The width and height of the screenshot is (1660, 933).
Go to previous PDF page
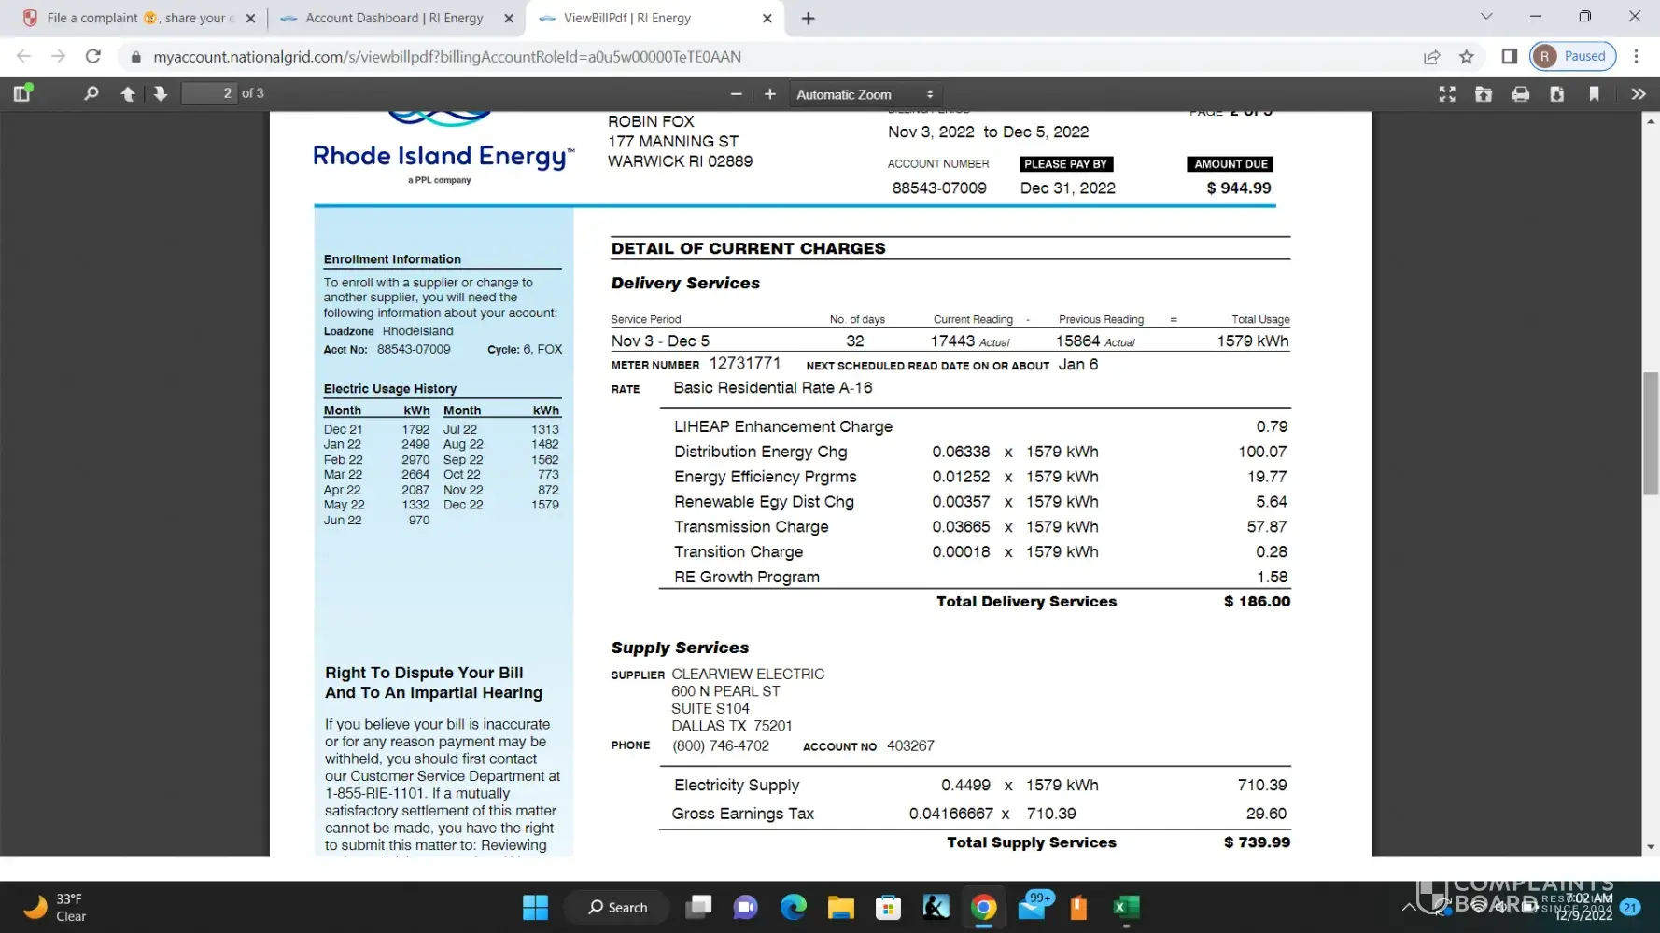128,93
